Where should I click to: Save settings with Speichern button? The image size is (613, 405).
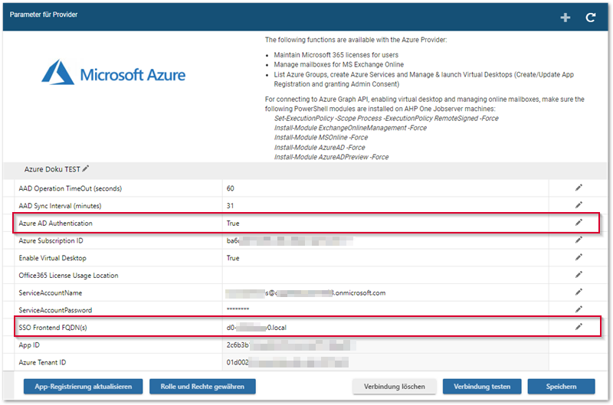(562, 387)
